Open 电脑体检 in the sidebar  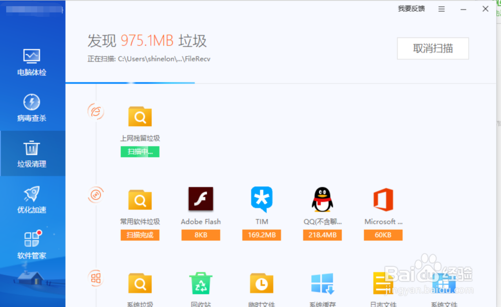[32, 63]
